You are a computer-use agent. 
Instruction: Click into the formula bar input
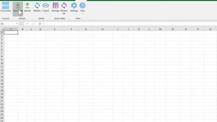click(x=130, y=24)
